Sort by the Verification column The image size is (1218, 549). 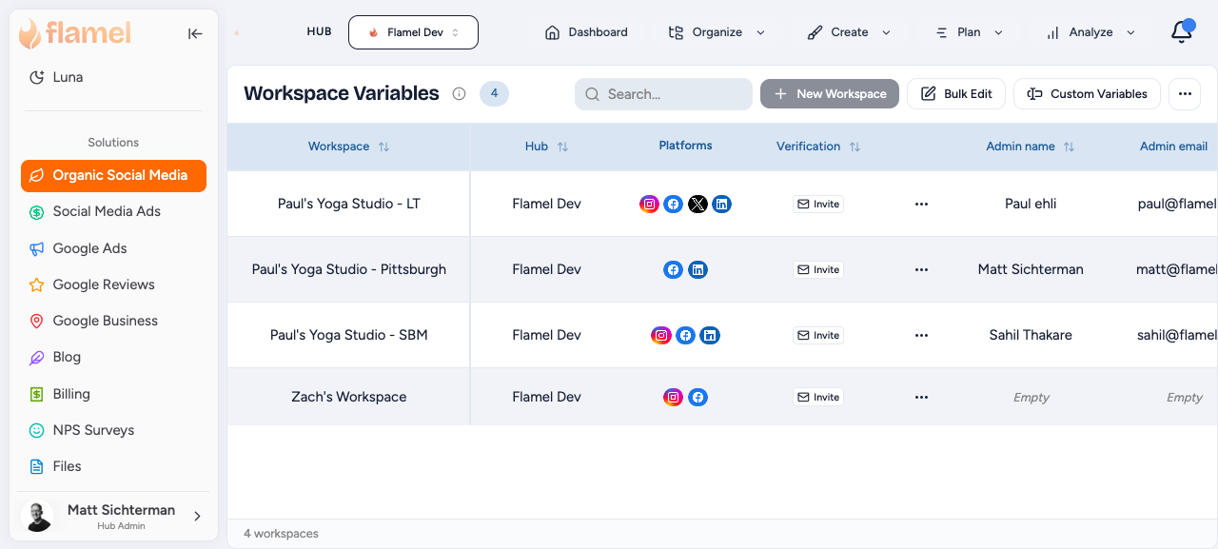[855, 147]
